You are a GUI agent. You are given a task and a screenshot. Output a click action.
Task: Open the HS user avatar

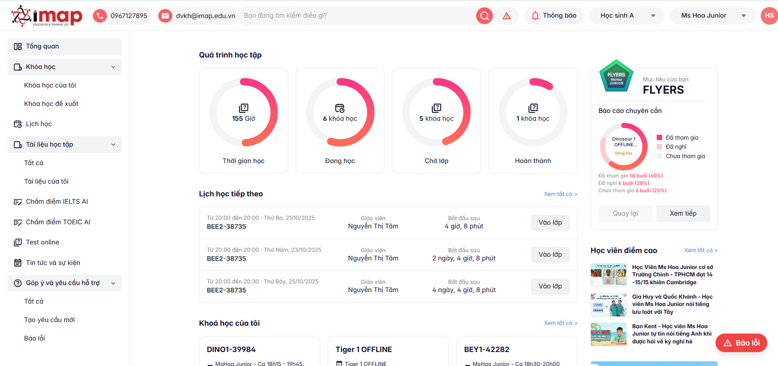click(769, 16)
